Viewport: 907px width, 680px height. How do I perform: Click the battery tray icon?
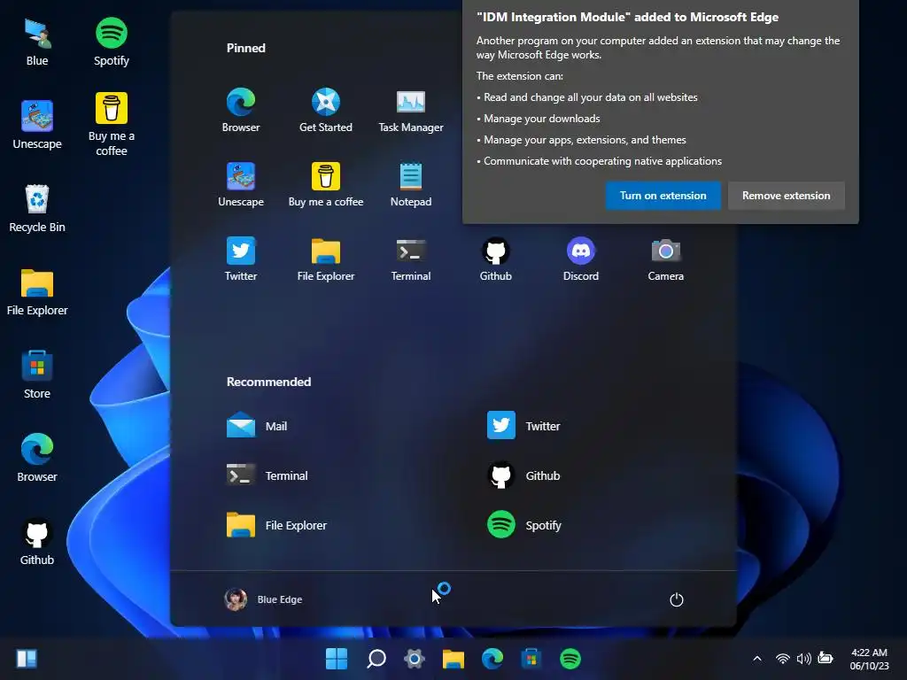click(x=826, y=658)
